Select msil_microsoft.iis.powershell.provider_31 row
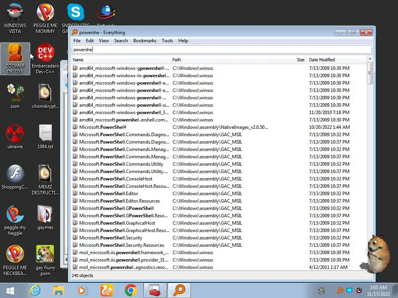Viewport: 398px width, 298px height. pyautogui.click(x=219, y=260)
